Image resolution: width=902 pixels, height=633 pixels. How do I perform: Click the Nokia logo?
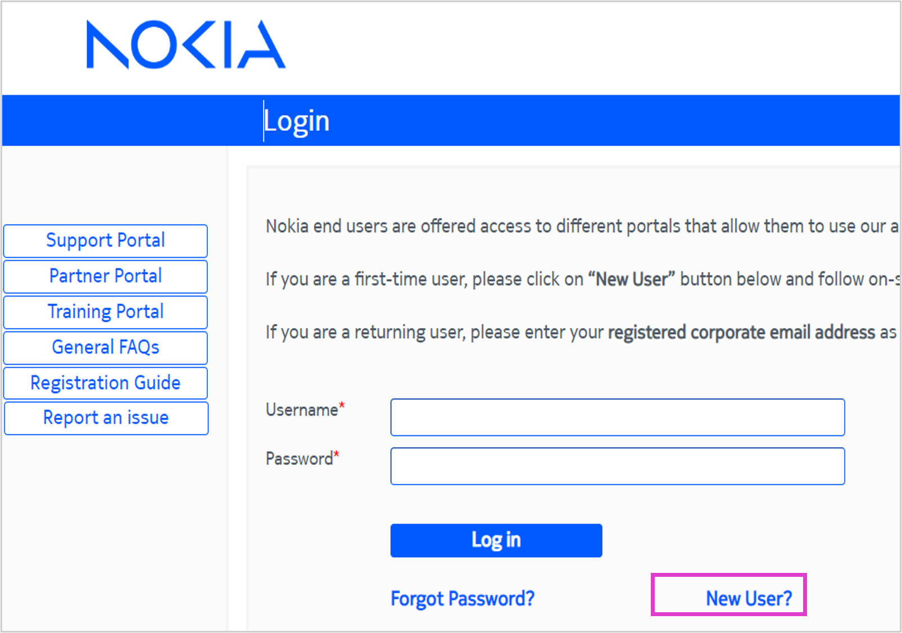(x=185, y=45)
